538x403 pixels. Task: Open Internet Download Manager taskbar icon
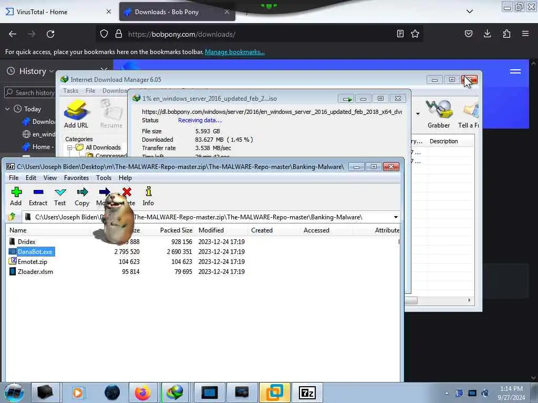pyautogui.click(x=175, y=393)
